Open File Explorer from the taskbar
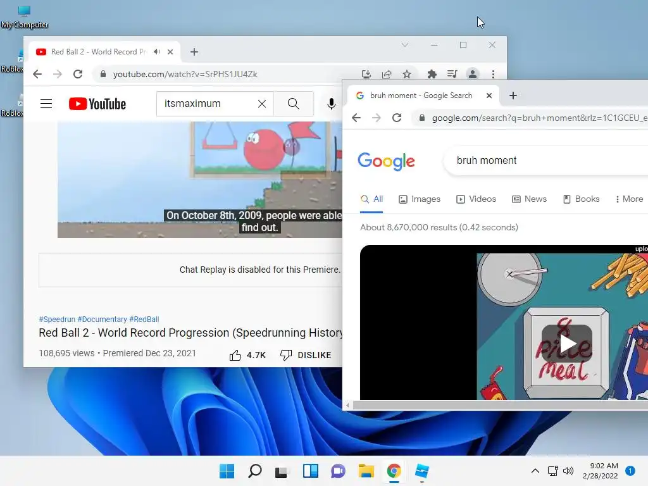Image resolution: width=648 pixels, height=486 pixels. 366,471
